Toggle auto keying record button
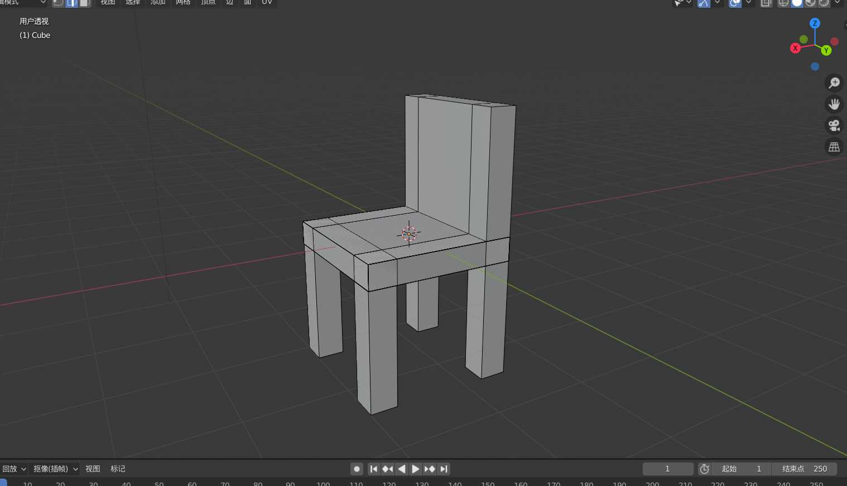Image resolution: width=847 pixels, height=486 pixels. tap(357, 469)
